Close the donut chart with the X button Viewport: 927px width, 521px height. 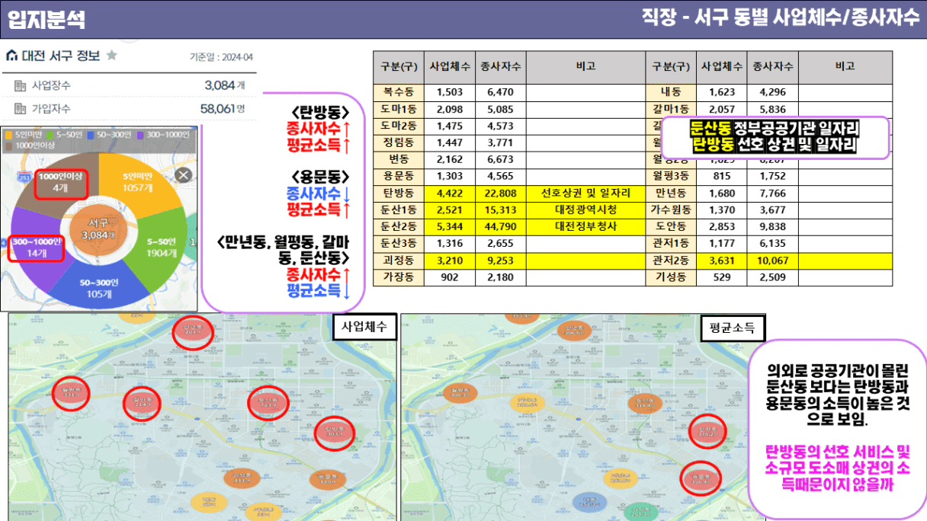183,175
